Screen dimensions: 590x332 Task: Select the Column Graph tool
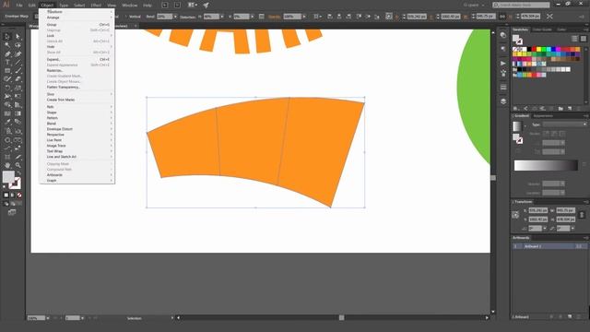(x=18, y=131)
